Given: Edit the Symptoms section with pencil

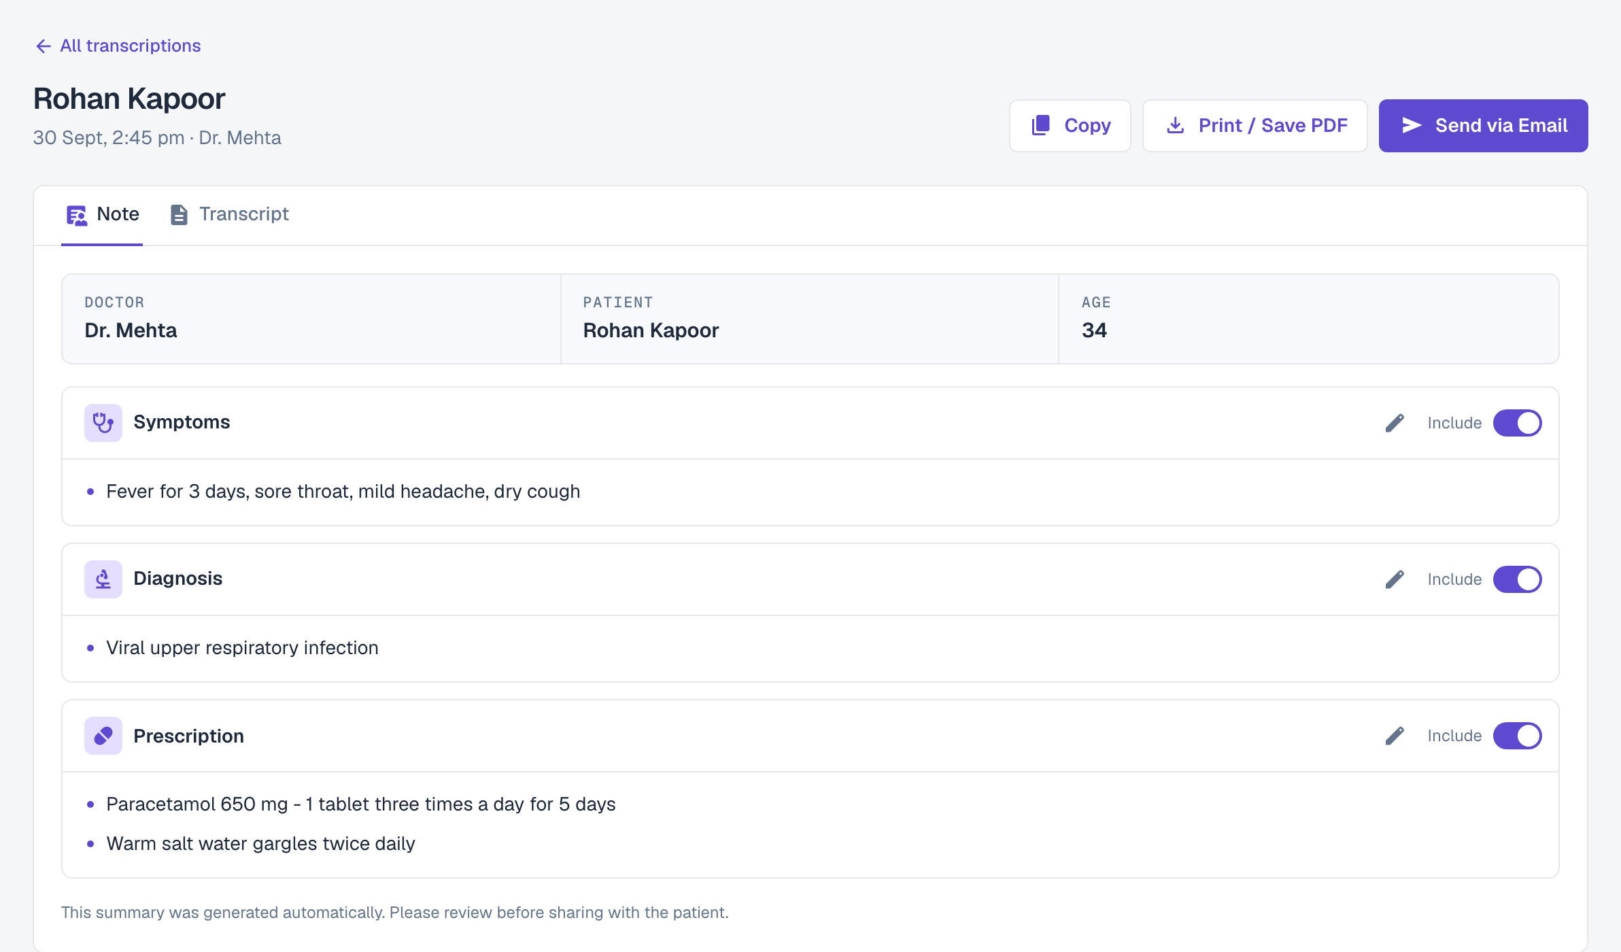Looking at the screenshot, I should (1395, 423).
